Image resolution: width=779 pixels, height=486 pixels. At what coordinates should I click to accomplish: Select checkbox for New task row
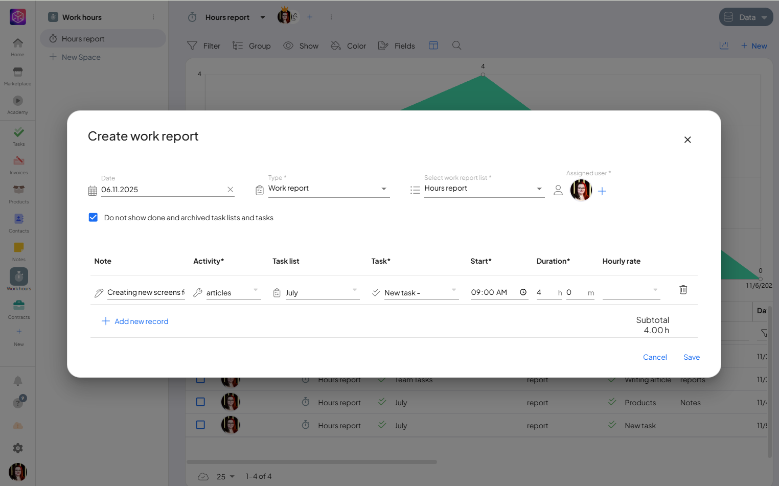200,425
